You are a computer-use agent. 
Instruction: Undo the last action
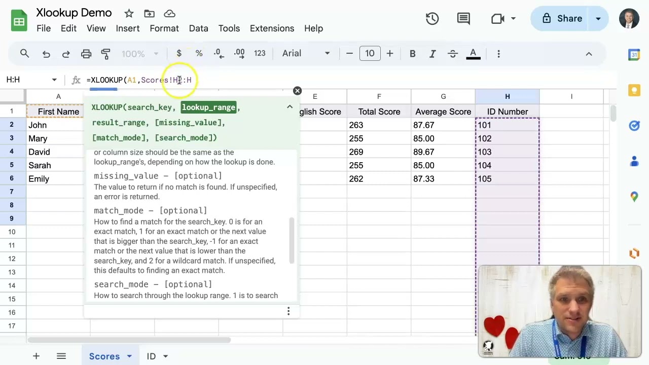click(46, 54)
